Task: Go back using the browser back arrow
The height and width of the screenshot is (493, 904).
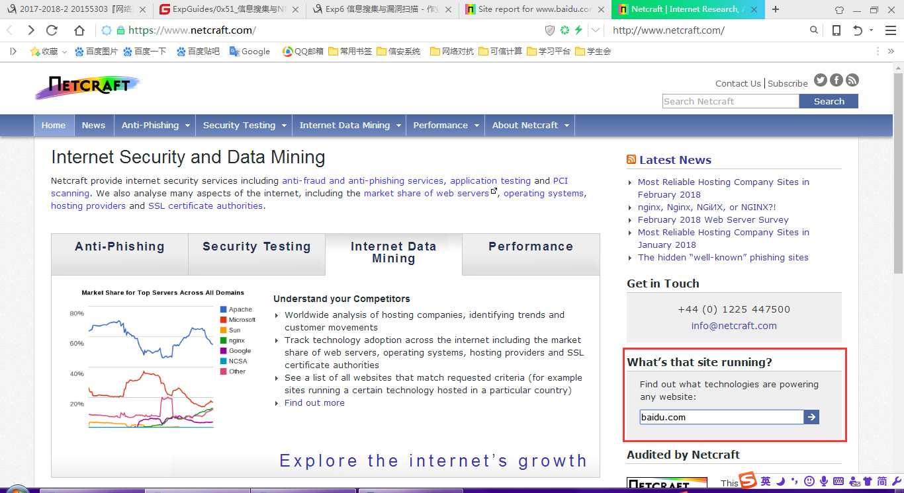Action: point(10,30)
